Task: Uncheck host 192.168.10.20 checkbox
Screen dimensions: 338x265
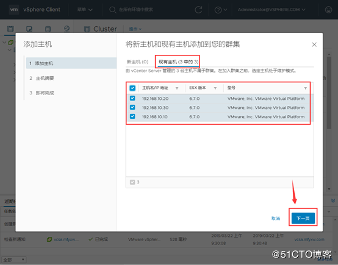Action: (x=132, y=98)
